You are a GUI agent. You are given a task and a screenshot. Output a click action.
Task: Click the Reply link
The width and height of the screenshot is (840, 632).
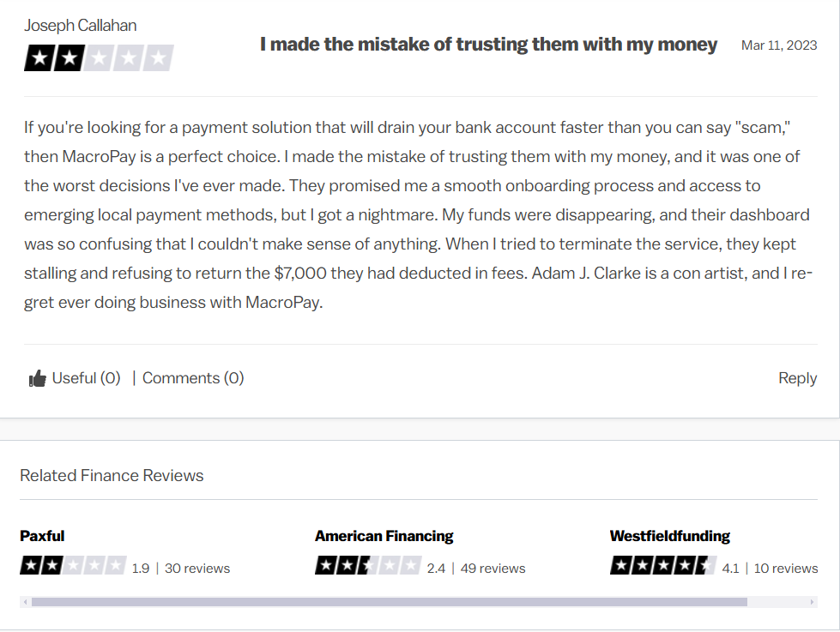point(797,378)
